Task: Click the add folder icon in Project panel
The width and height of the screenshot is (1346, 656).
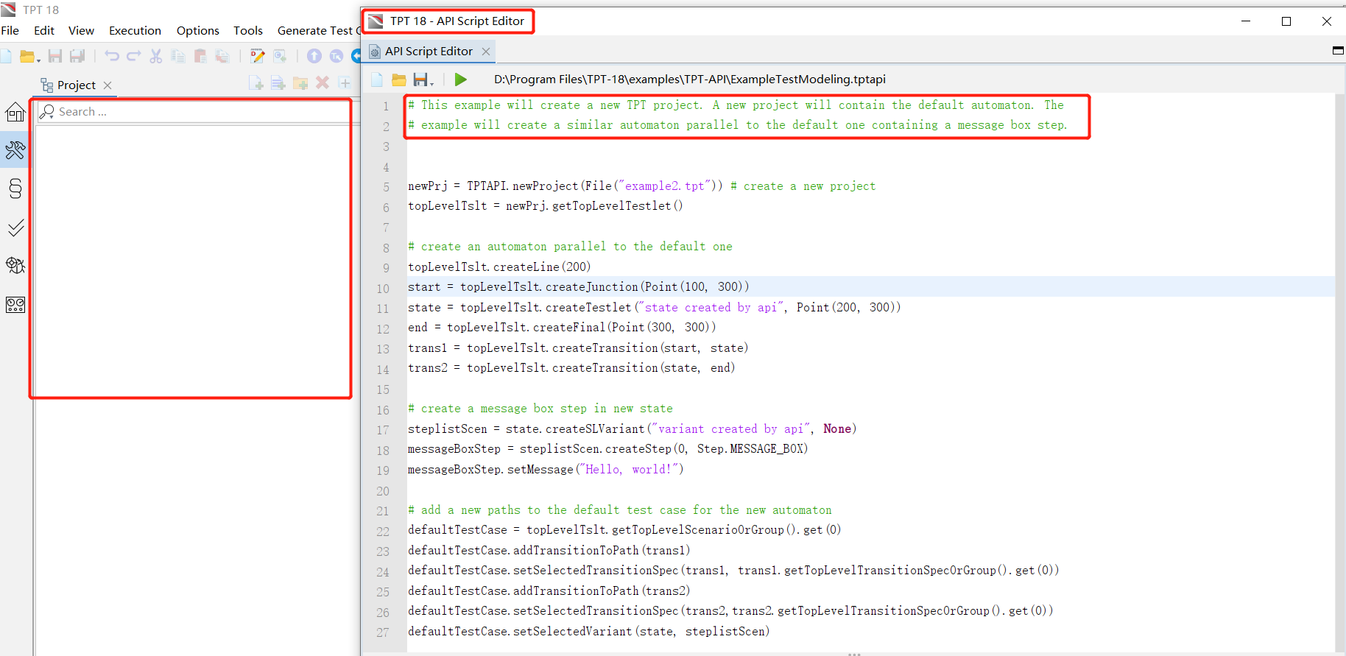Action: [x=300, y=83]
